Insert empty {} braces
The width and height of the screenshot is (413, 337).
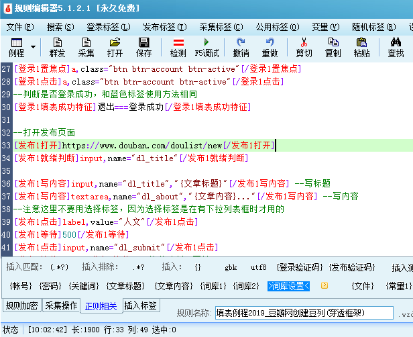[x=198, y=267]
